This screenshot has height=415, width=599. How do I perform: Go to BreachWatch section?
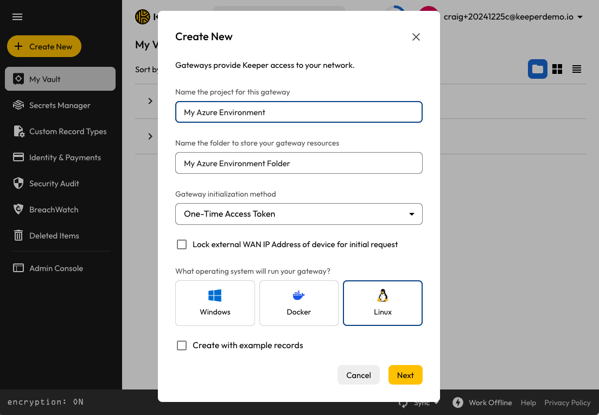pyautogui.click(x=54, y=210)
